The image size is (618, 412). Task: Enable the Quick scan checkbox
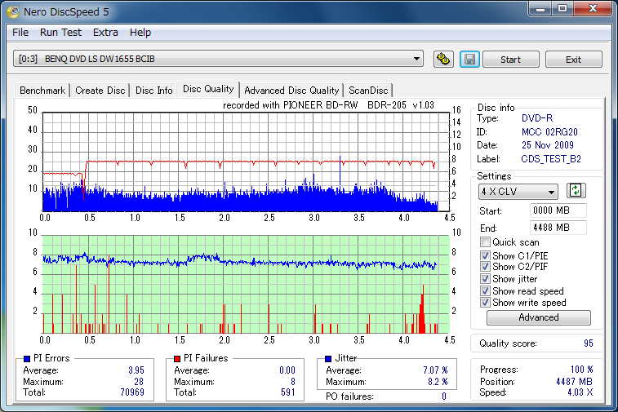486,242
